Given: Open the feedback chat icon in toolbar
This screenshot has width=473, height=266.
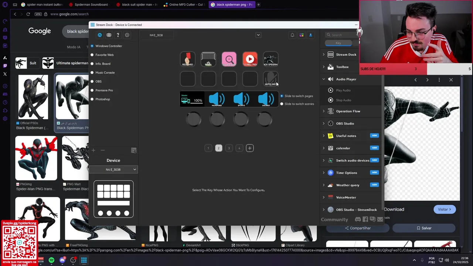Looking at the screenshot, I should click(109, 35).
